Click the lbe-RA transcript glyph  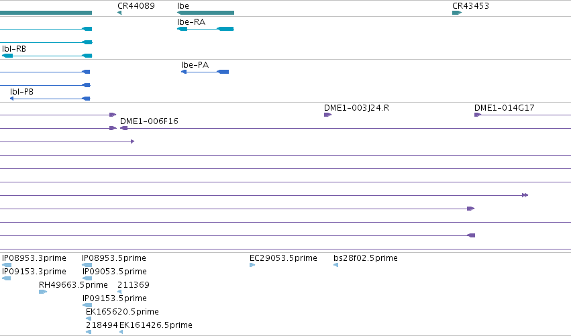[205, 29]
